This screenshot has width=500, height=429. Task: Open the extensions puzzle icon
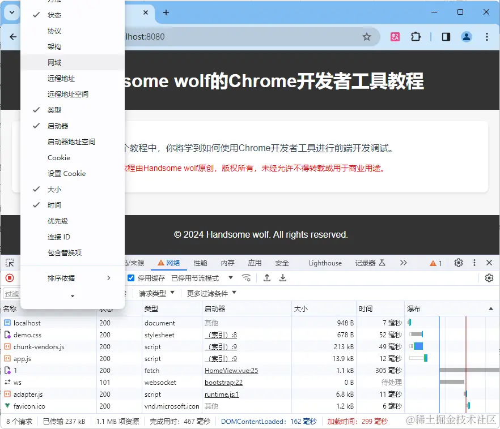pyautogui.click(x=416, y=37)
